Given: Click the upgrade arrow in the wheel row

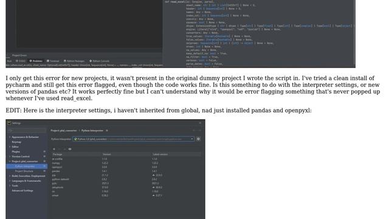Looking at the screenshot, I should pyautogui.click(x=153, y=195).
